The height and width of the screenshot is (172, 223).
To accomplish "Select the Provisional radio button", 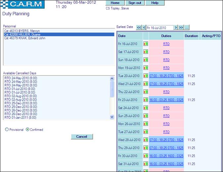I will click(x=7, y=130).
